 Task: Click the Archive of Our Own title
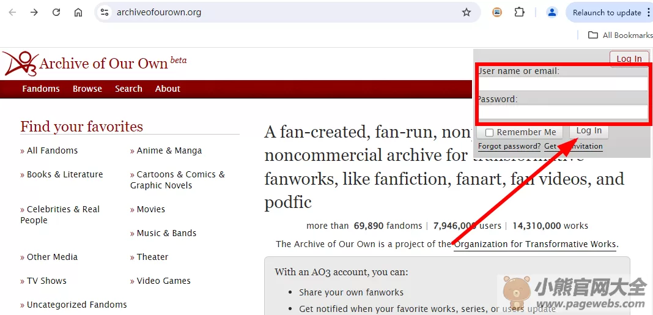(103, 64)
